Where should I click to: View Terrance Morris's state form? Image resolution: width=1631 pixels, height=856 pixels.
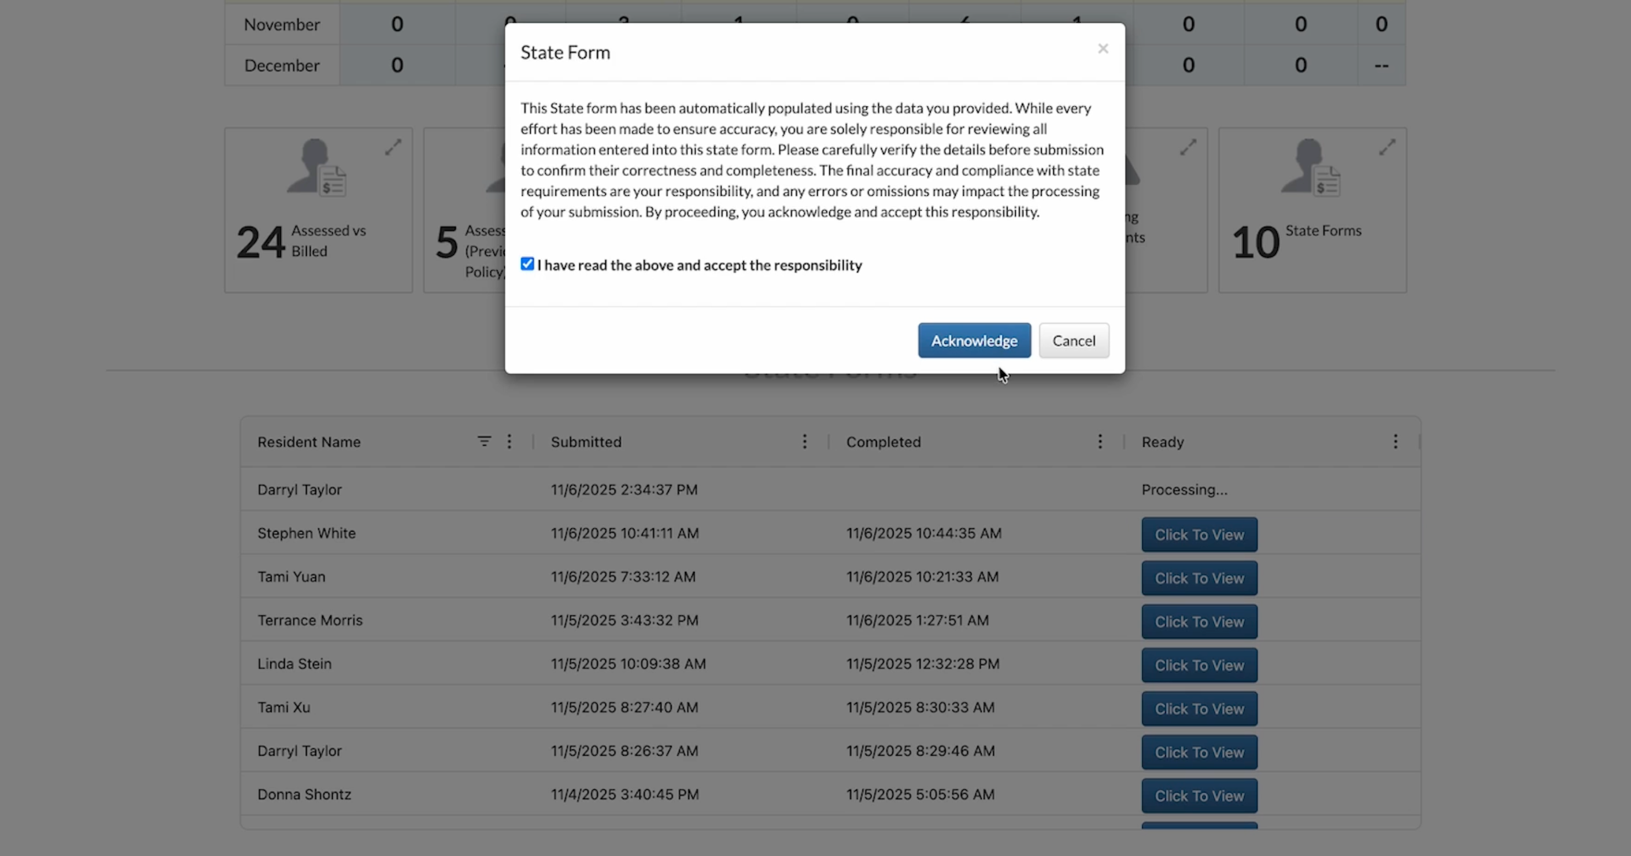pos(1198,622)
